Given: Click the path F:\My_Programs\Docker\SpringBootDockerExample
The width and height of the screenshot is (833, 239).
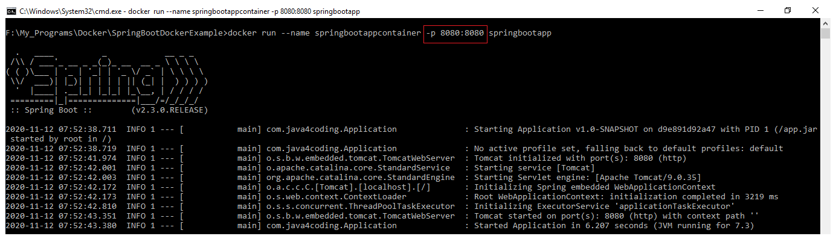Looking at the screenshot, I should tap(114, 33).
